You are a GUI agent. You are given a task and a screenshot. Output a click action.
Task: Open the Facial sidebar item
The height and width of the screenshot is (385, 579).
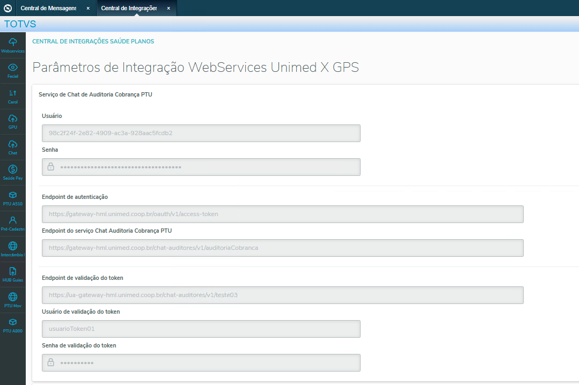[12, 71]
